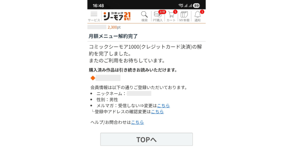
Task: Tap the orange diamond section marker
Action: coord(93,78)
